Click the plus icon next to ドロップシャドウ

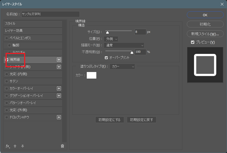(59, 117)
